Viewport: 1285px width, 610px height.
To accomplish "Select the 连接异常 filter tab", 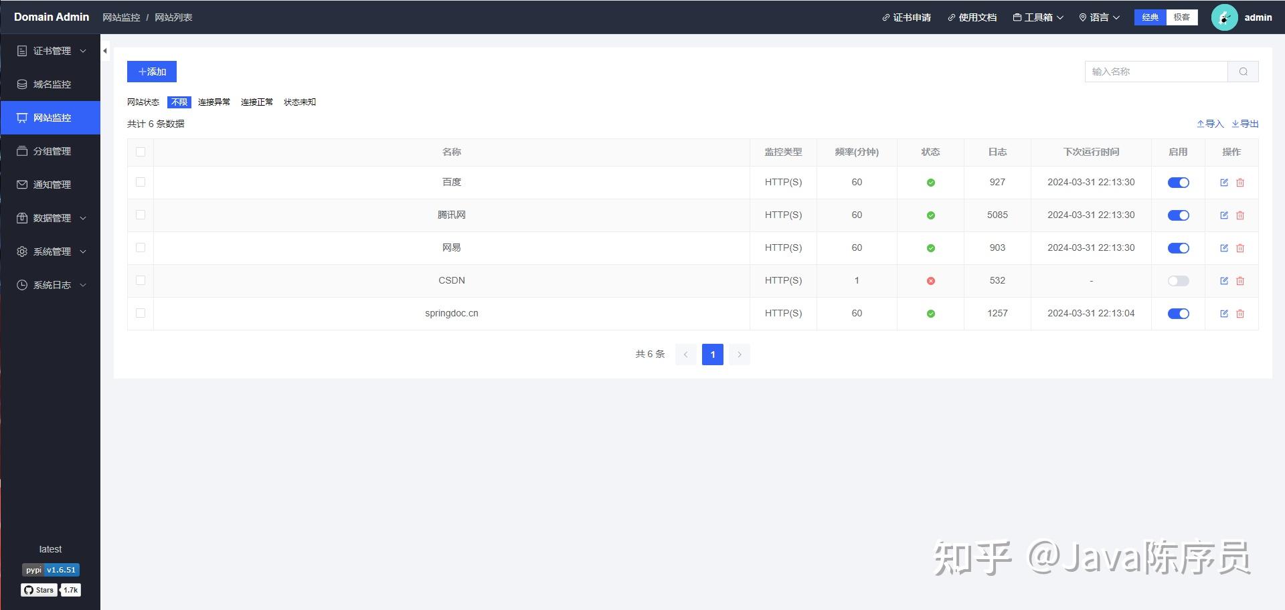I will (214, 102).
